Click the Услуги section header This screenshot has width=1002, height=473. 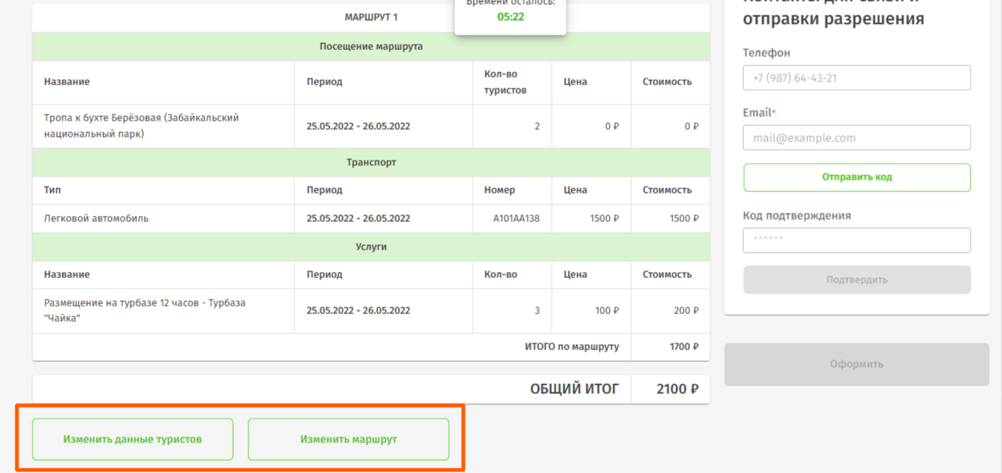[371, 247]
